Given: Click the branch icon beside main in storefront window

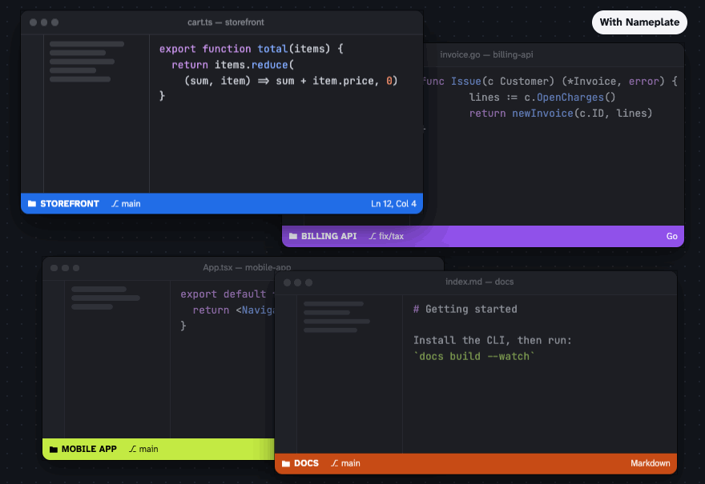Looking at the screenshot, I should click(115, 204).
